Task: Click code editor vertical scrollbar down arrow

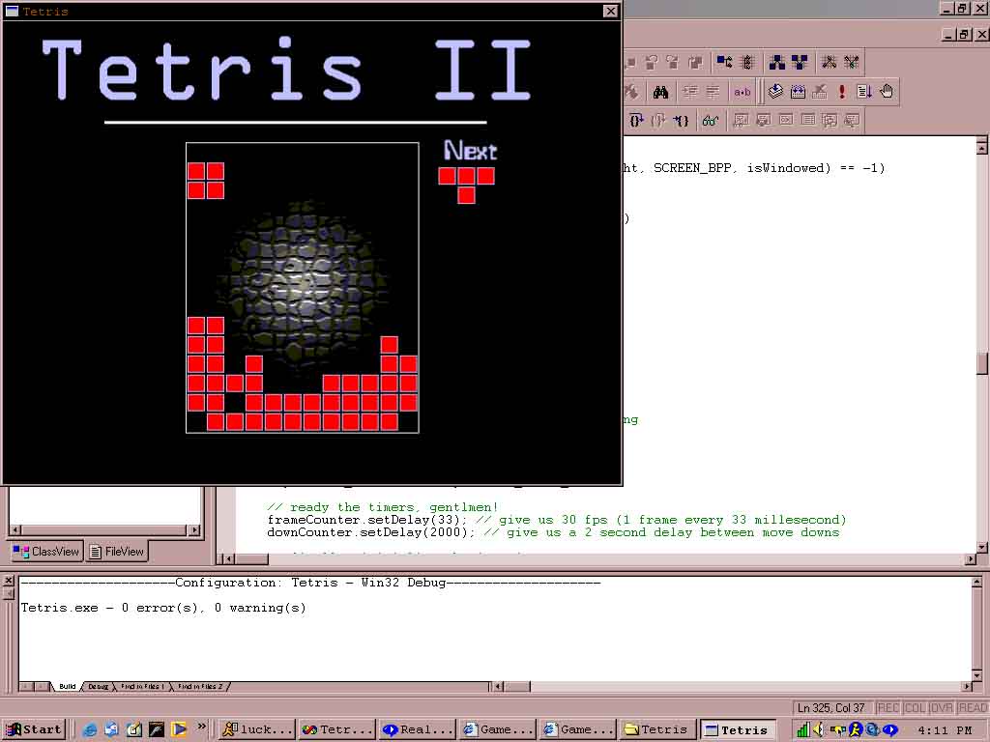Action: 982,547
